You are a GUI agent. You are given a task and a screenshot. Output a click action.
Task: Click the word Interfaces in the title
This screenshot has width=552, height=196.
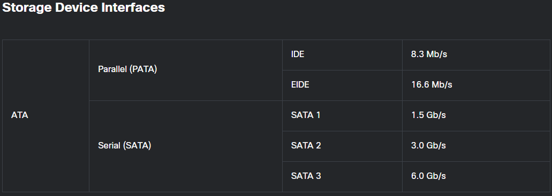point(133,7)
